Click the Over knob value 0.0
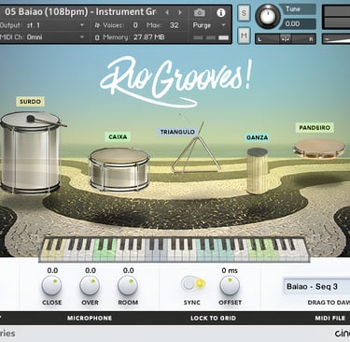 pyautogui.click(x=91, y=270)
